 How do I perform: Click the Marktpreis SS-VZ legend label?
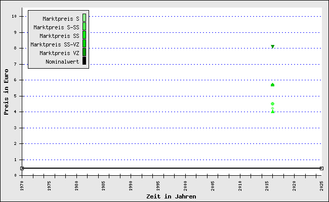point(55,44)
